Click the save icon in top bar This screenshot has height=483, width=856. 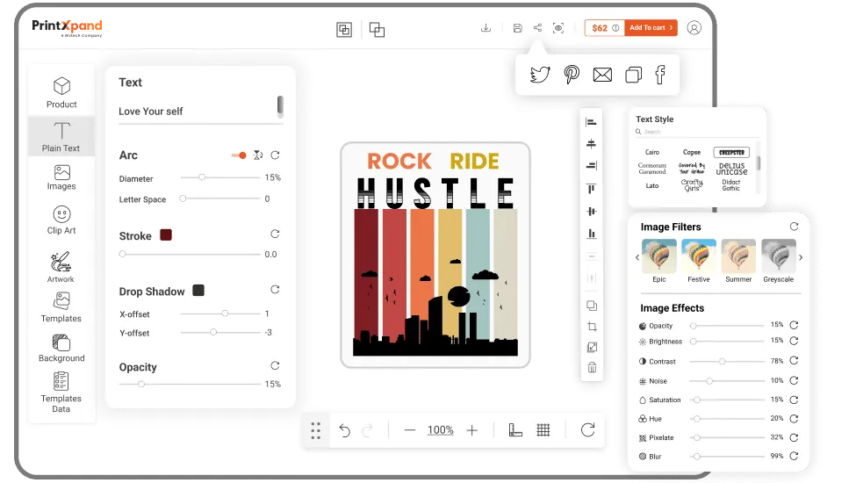point(517,28)
